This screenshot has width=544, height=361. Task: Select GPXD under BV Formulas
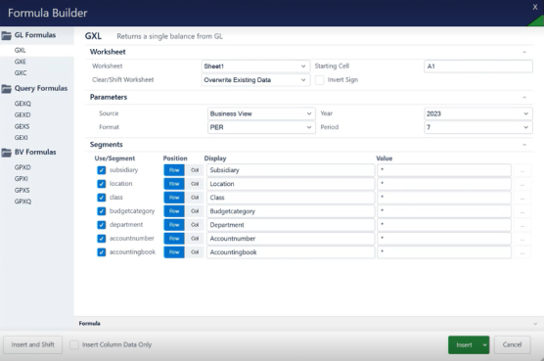[x=23, y=167]
